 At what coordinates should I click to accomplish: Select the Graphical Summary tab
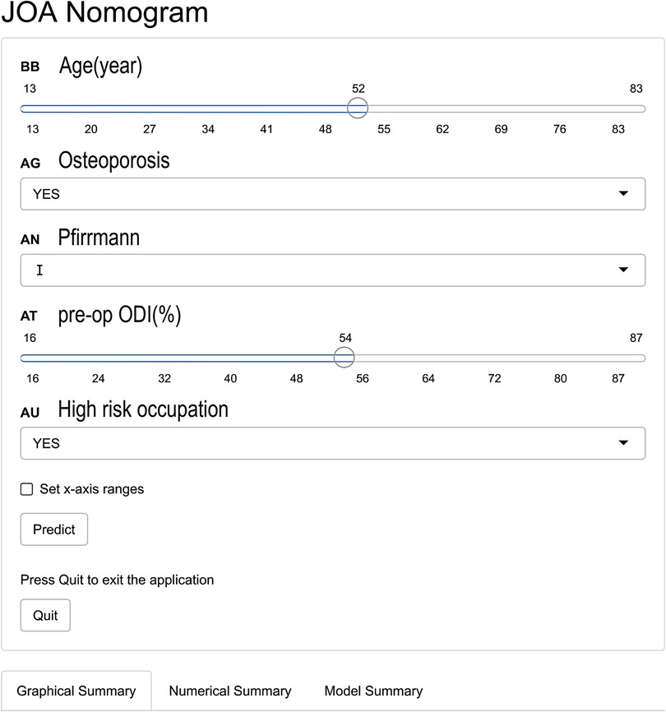point(76,691)
